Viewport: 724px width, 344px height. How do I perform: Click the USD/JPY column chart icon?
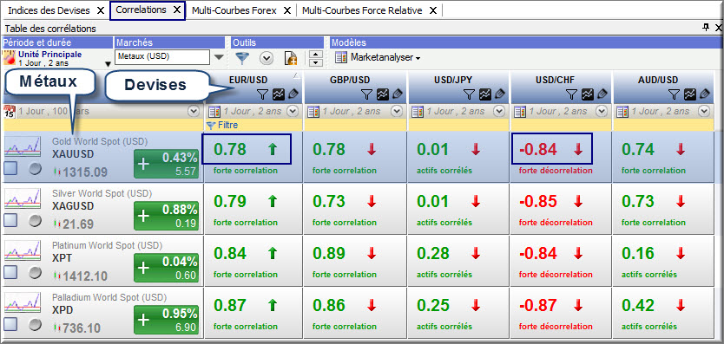(x=485, y=94)
